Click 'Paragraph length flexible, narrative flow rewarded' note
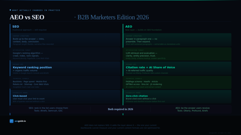Image resolution: width=241 pixels, height=135 pixels. pos(33,44)
